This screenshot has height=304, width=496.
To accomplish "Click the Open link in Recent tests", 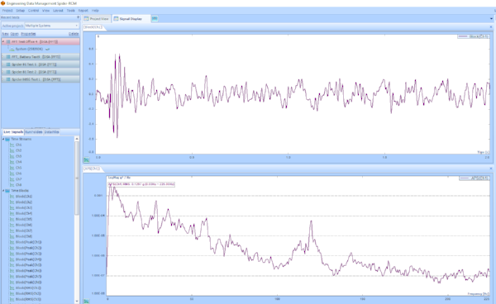I will point(15,34).
